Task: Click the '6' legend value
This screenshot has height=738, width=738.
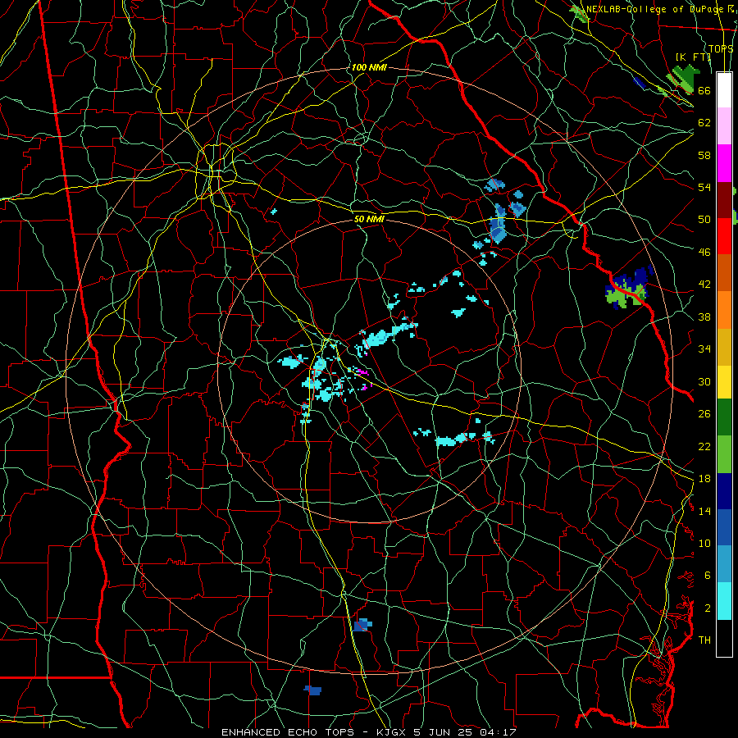Action: [x=708, y=576]
